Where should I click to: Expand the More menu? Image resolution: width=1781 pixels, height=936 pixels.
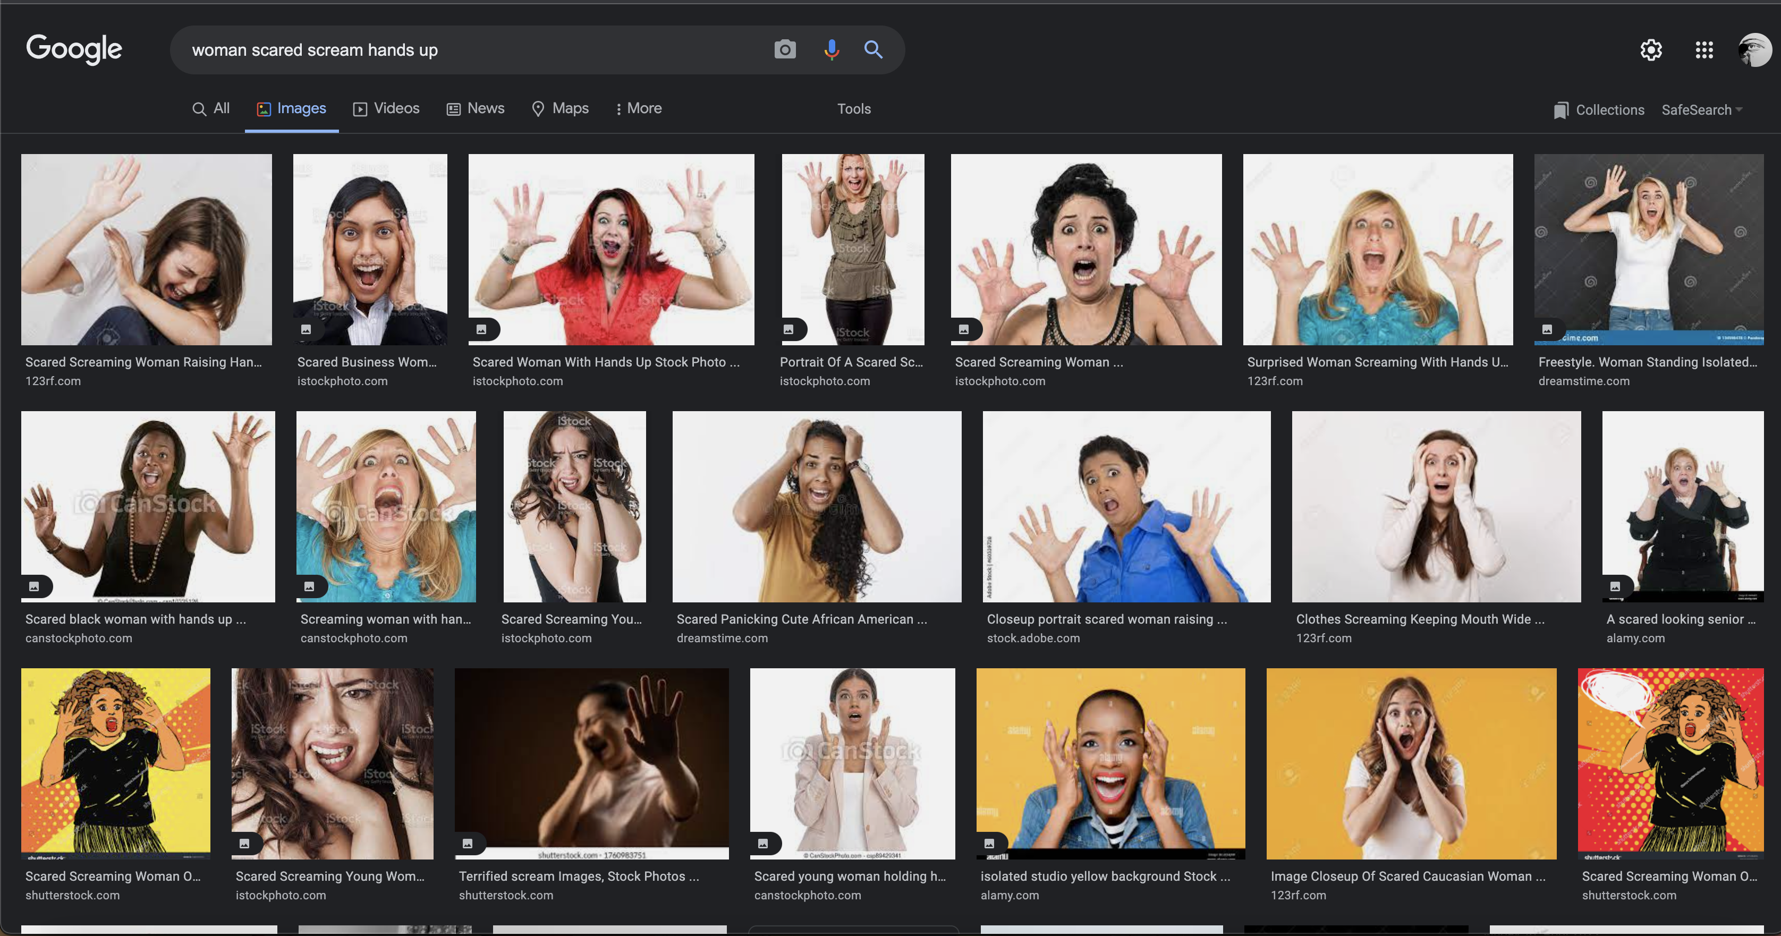pyautogui.click(x=638, y=108)
